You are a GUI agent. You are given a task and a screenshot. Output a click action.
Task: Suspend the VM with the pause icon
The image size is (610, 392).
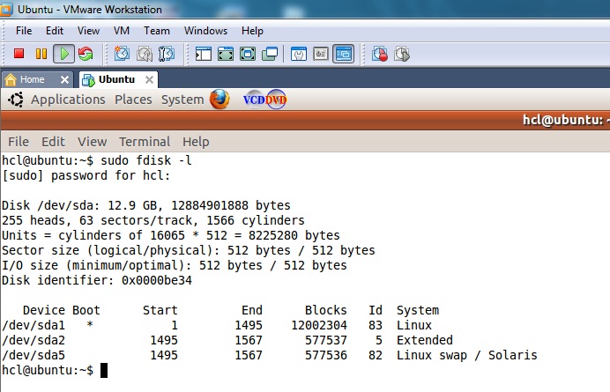click(41, 54)
